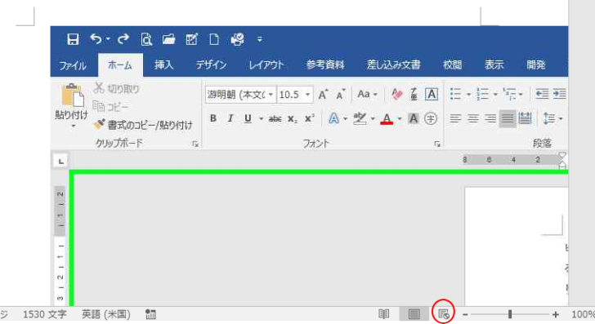Image resolution: width=595 pixels, height=324 pixels.
Task: Clear all formatting with eraser icon
Action: (397, 94)
